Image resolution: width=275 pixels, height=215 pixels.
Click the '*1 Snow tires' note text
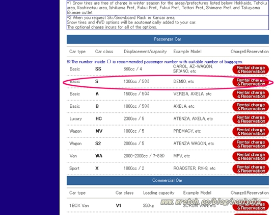point(168,8)
